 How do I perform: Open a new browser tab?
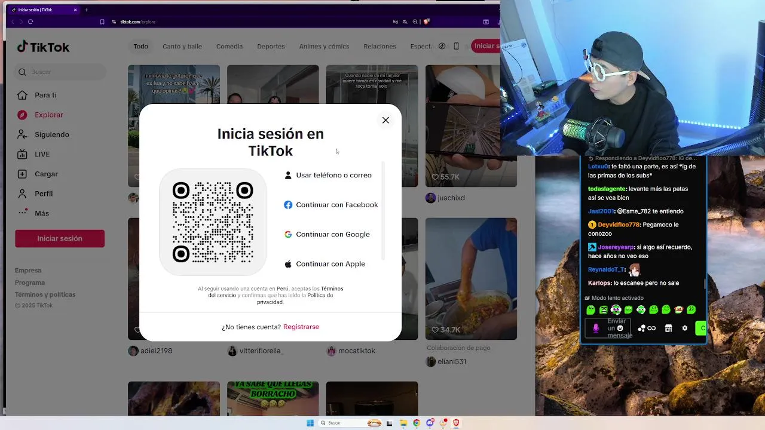pos(87,10)
